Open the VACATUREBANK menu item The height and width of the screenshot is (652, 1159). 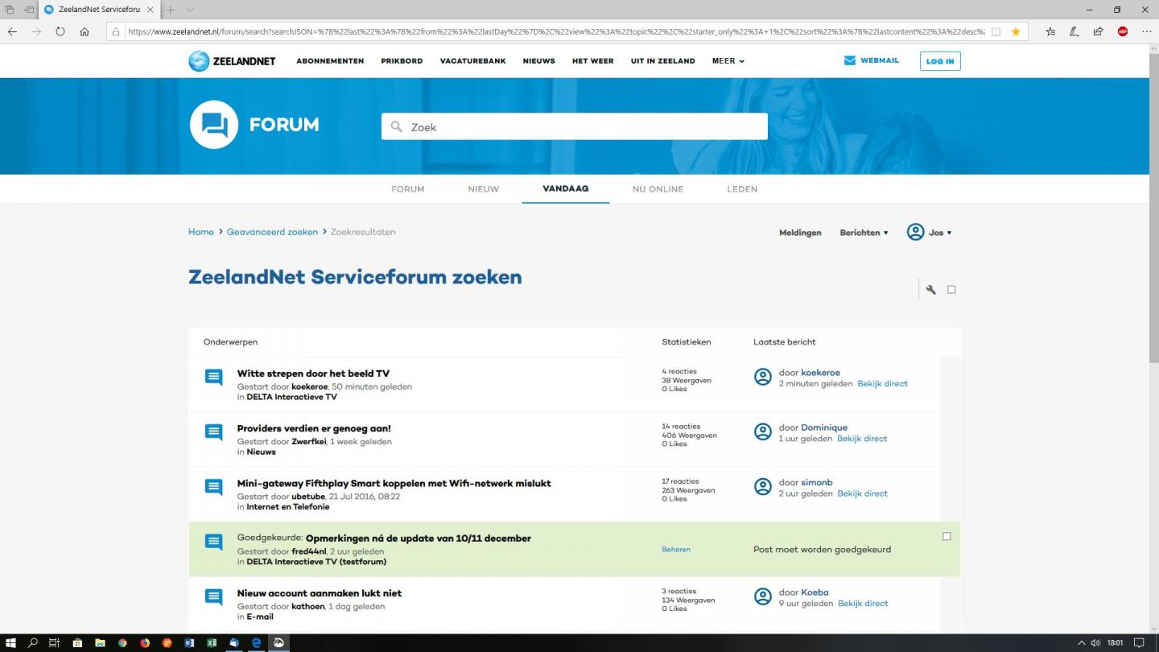point(472,61)
